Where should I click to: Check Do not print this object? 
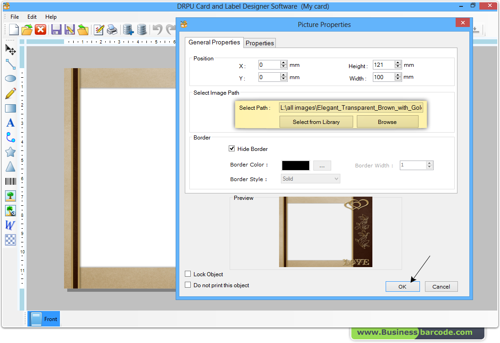[x=188, y=284]
